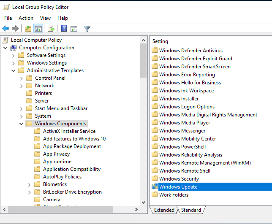Open the View menu

pos(45,18)
